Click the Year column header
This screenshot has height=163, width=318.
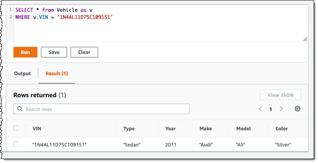(171, 128)
